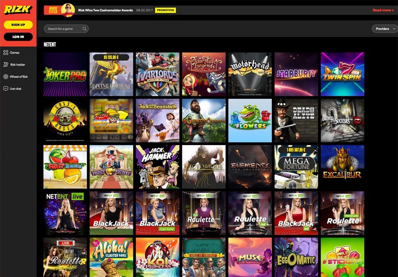Expand the Providers dropdown
Image resolution: width=398 pixels, height=277 pixels.
pos(385,29)
